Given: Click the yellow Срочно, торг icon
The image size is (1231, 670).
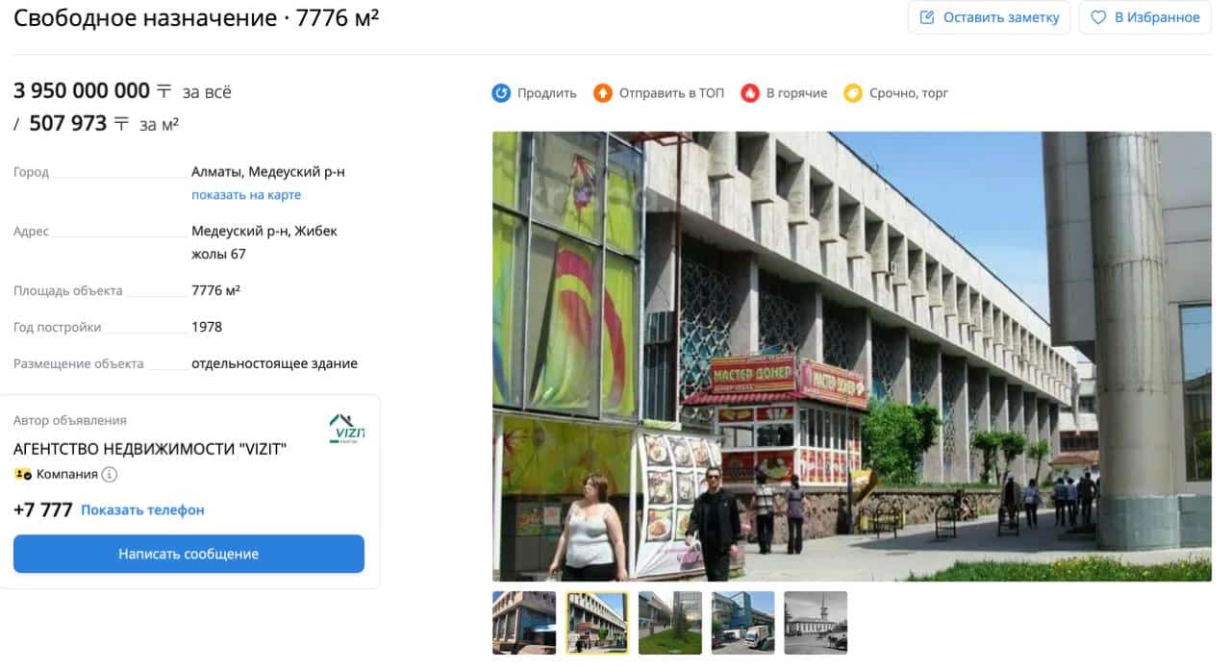Looking at the screenshot, I should 853,93.
